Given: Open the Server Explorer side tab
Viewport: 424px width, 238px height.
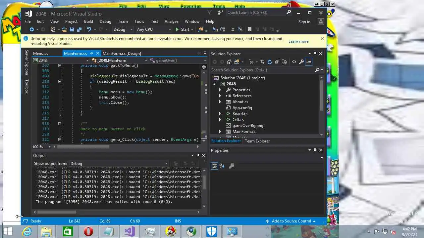Looking at the screenshot, I should pyautogui.click(x=27, y=63).
